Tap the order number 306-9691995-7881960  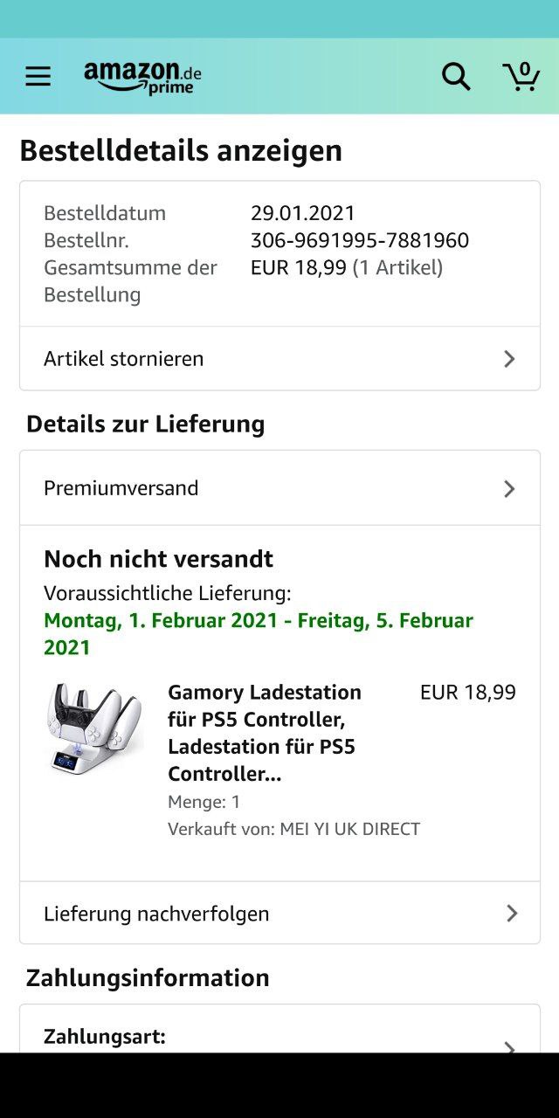coord(360,240)
